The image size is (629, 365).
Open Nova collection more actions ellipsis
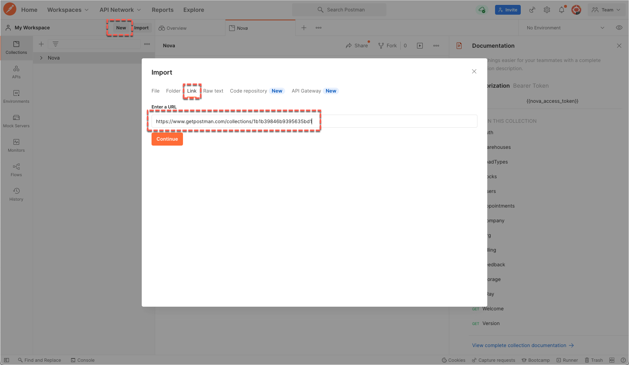tap(436, 46)
